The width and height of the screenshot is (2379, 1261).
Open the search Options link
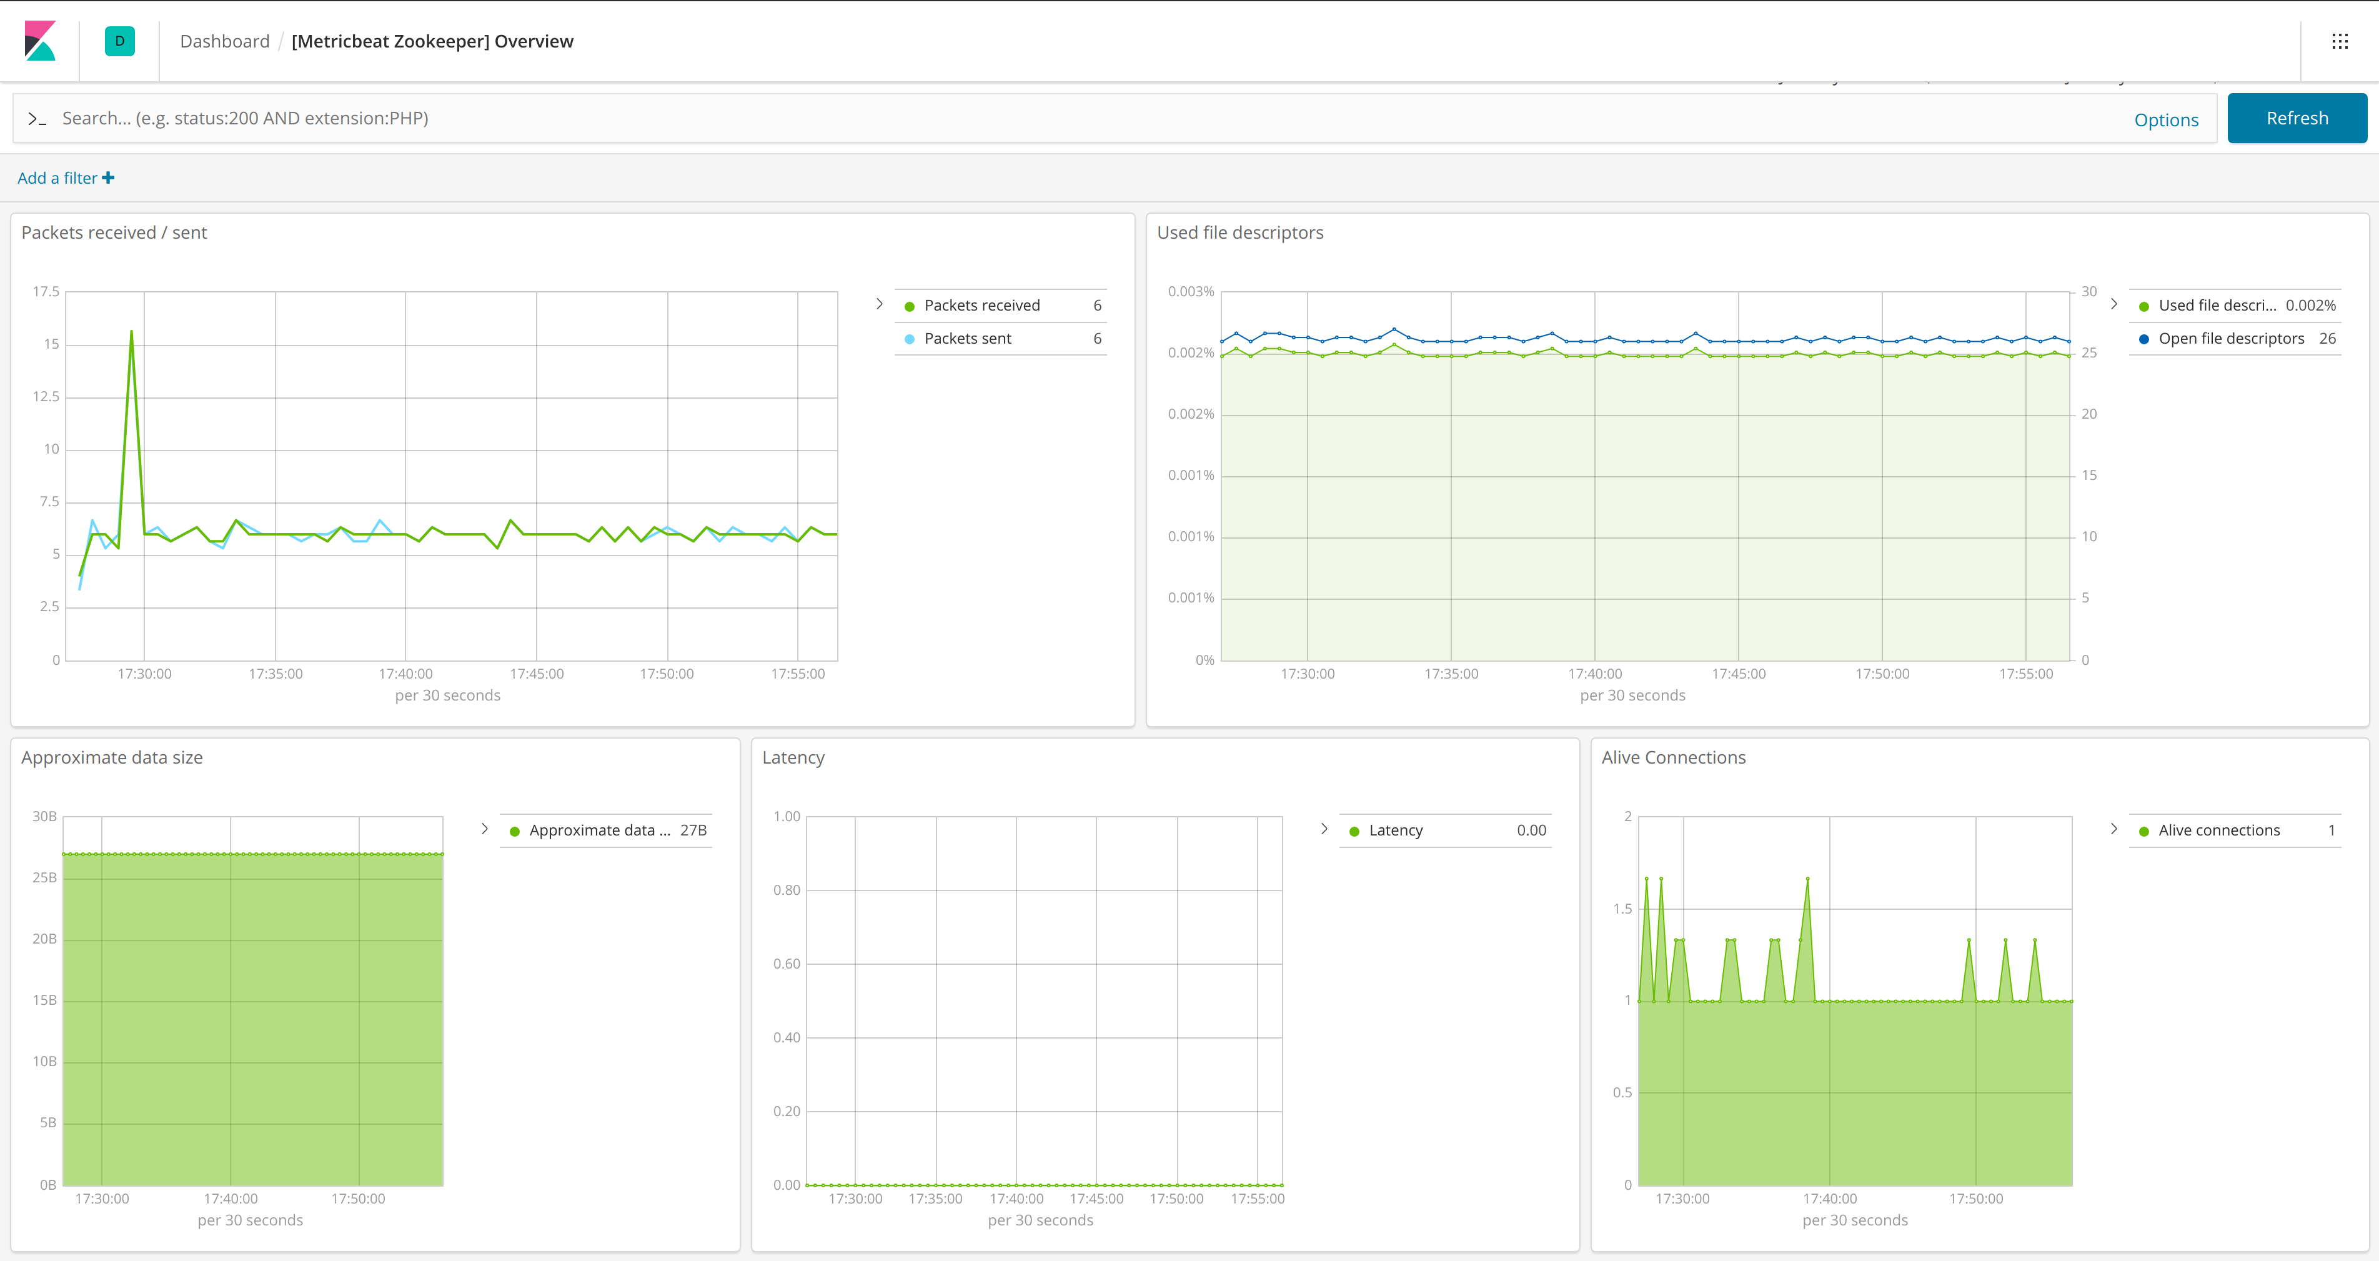click(x=2166, y=120)
